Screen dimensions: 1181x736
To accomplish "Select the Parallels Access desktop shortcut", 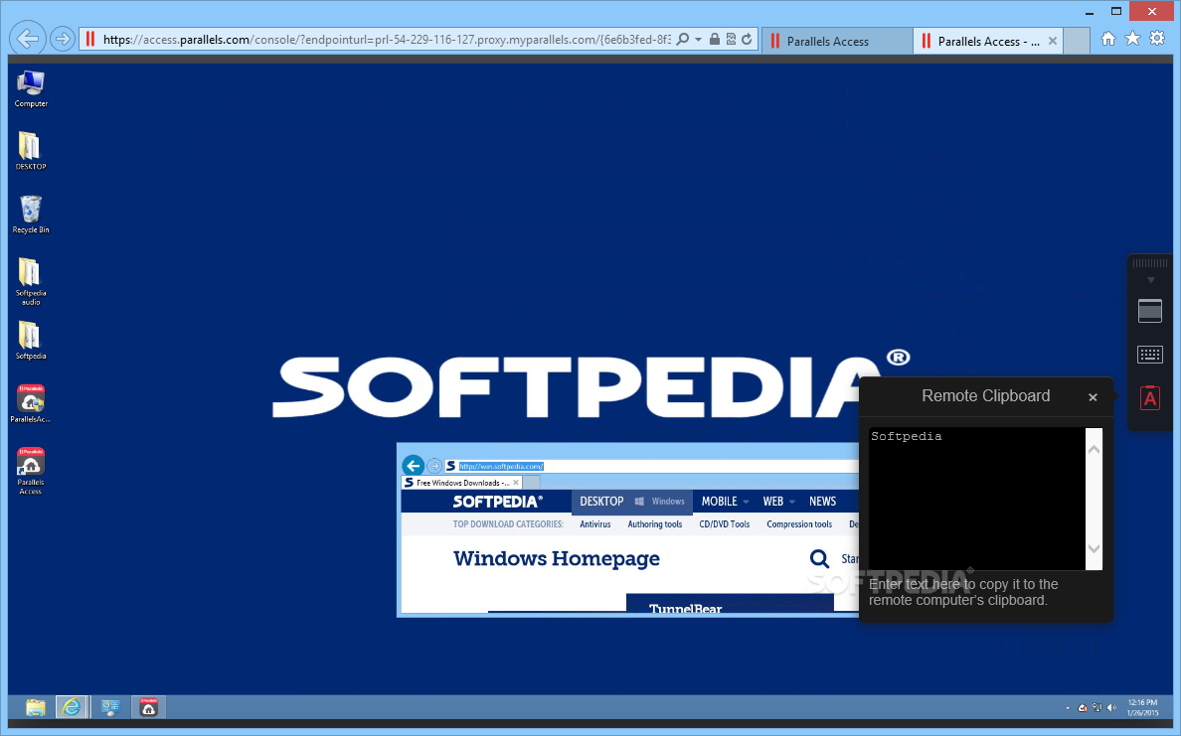I will [x=31, y=471].
